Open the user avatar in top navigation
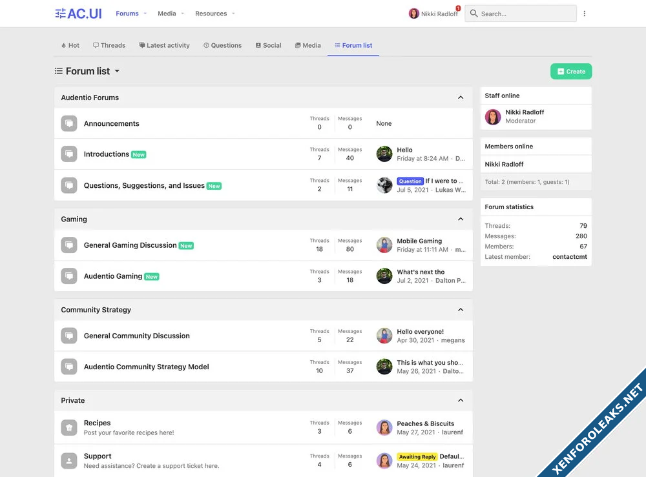The height and width of the screenshot is (477, 646). click(x=414, y=14)
